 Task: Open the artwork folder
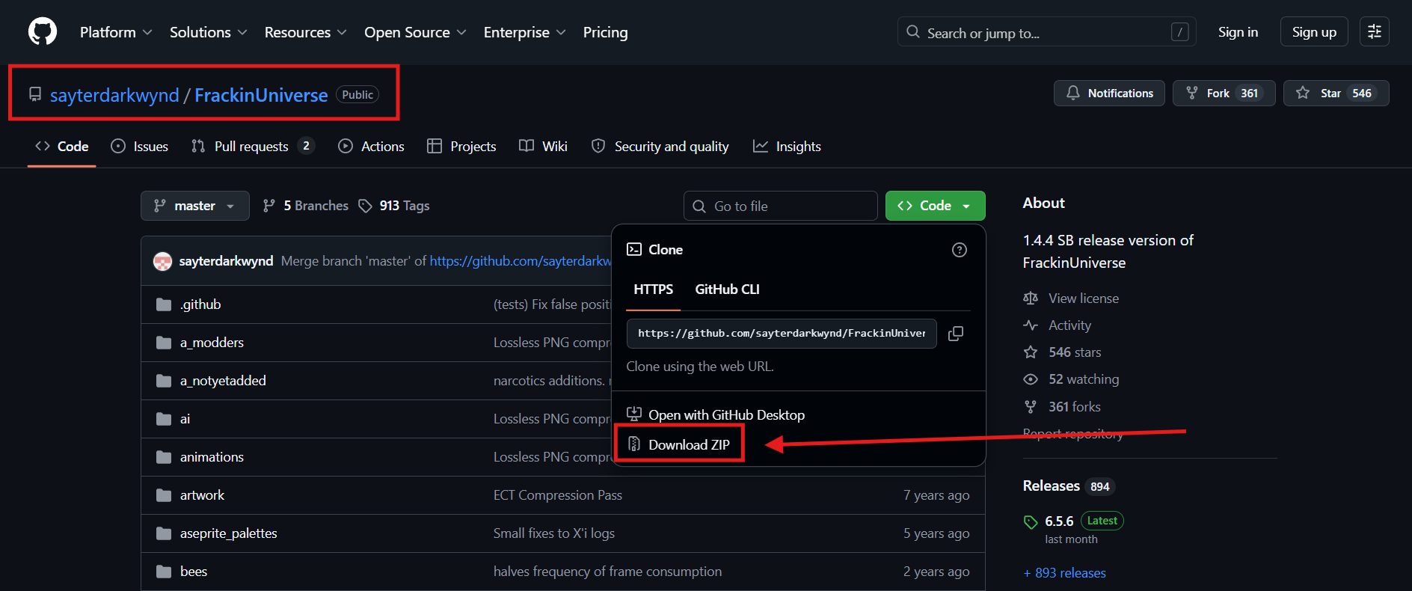(x=202, y=495)
